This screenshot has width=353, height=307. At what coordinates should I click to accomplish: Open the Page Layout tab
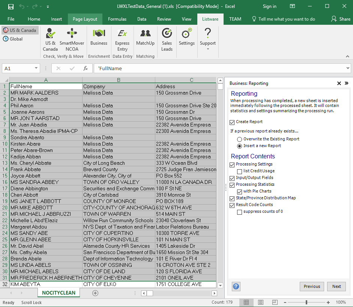(x=85, y=19)
